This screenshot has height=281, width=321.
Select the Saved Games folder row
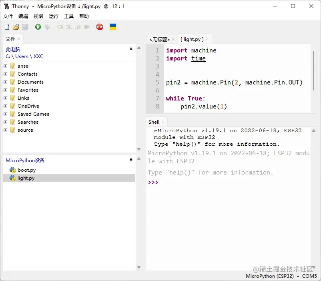69,114
